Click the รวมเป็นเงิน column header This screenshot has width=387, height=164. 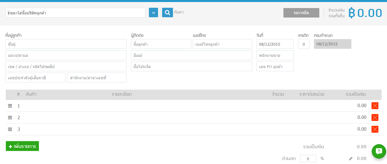356,94
